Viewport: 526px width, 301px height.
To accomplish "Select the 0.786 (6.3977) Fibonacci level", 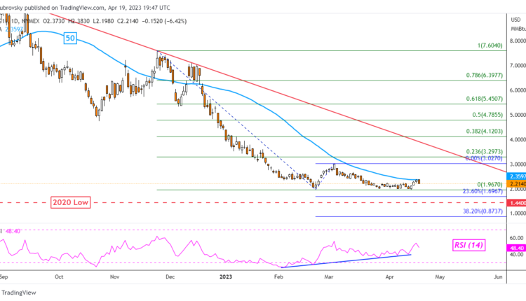I will [482, 75].
